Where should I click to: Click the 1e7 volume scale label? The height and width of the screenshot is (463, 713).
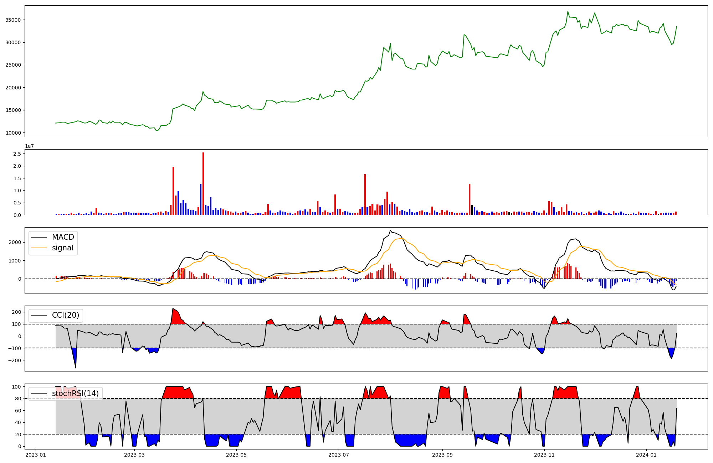pyautogui.click(x=29, y=146)
